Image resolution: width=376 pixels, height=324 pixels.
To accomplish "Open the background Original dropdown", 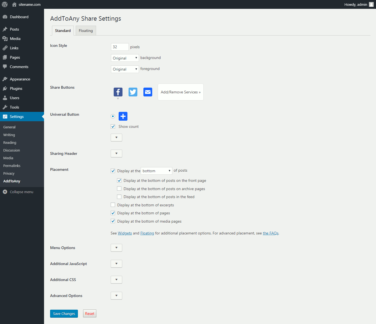I will (x=125, y=58).
